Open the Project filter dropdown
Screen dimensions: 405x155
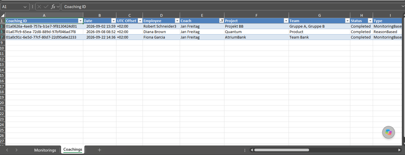[286, 21]
